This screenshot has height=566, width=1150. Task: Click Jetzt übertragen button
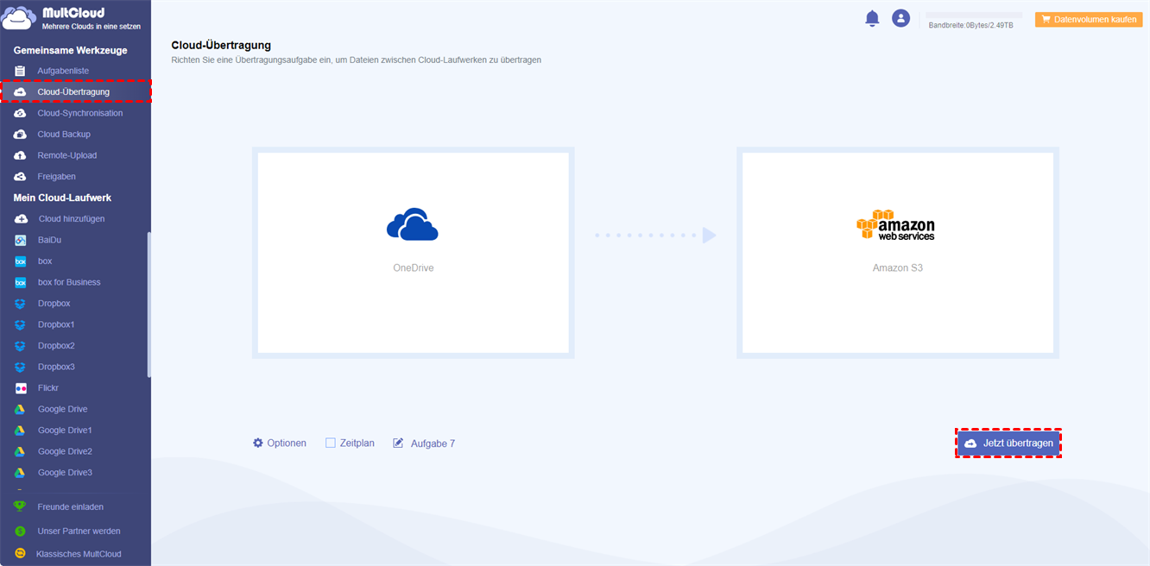coord(1008,443)
